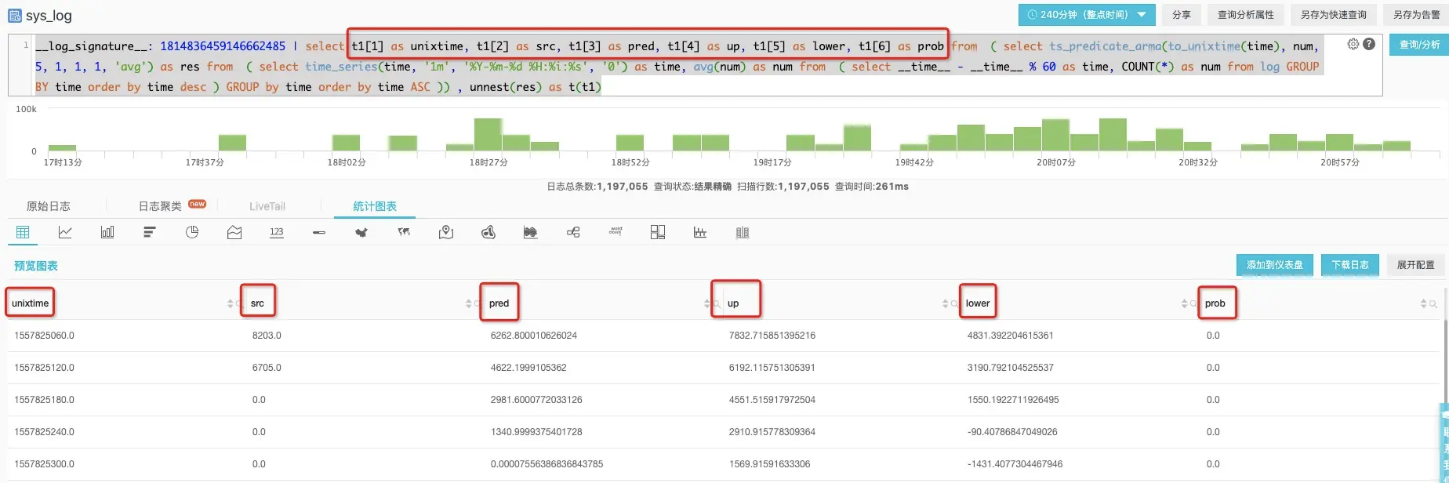Switch to the 日志聚类 tab
The height and width of the screenshot is (483, 1449).
pos(160,206)
